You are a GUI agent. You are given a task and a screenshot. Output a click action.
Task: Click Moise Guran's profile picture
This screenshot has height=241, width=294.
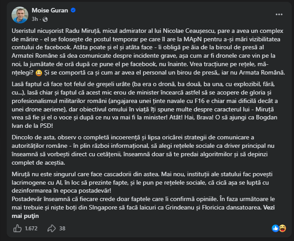click(20, 15)
